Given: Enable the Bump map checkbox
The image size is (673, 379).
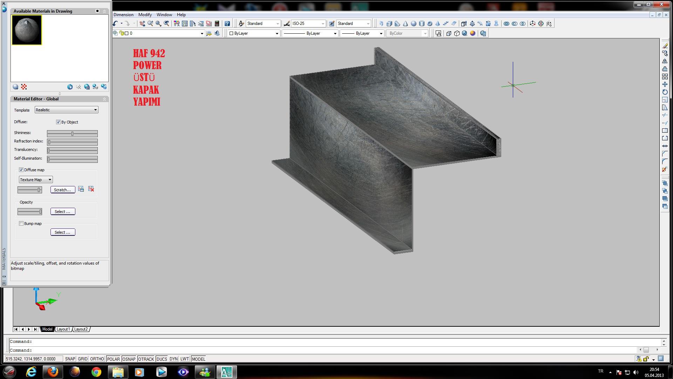Looking at the screenshot, I should pos(21,224).
